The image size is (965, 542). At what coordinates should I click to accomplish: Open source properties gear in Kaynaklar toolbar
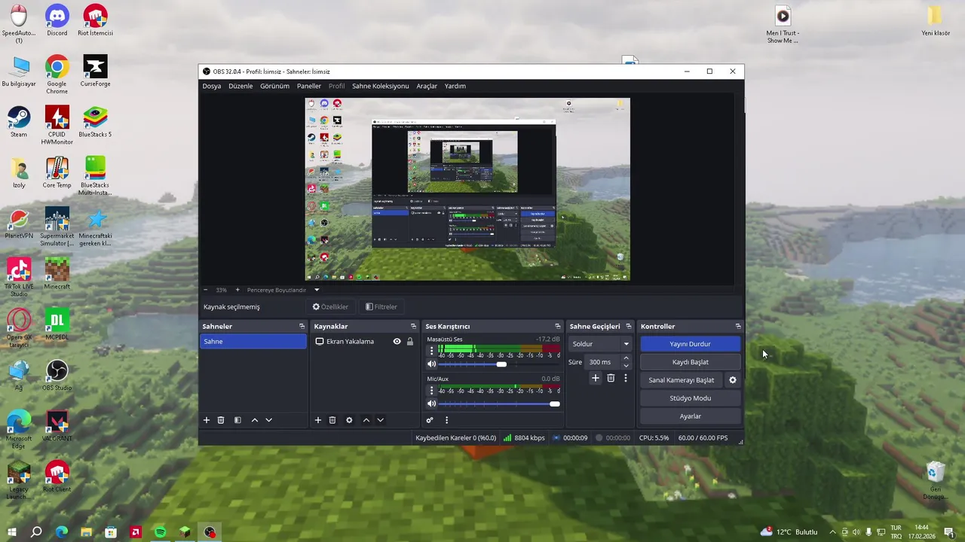pos(349,420)
